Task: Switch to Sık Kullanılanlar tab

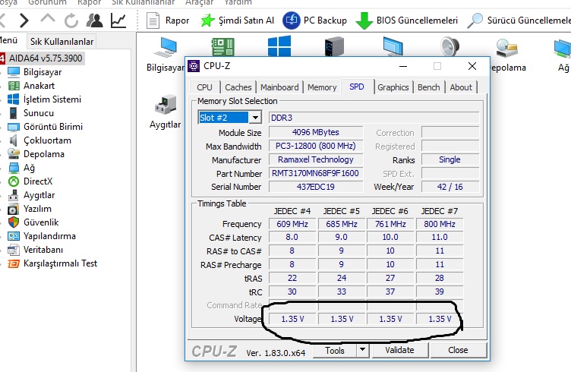Action: [x=62, y=42]
